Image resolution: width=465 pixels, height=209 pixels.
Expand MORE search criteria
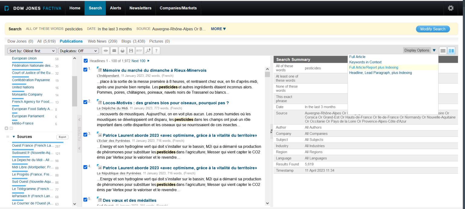point(218,29)
